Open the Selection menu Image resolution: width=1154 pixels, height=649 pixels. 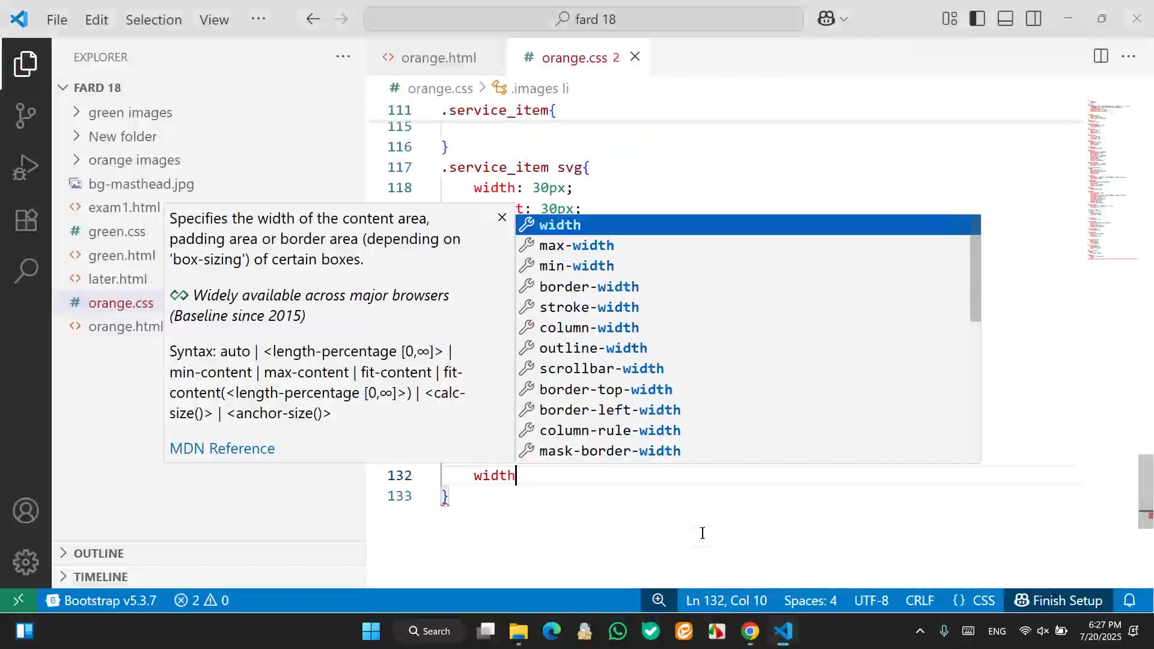[x=153, y=19]
